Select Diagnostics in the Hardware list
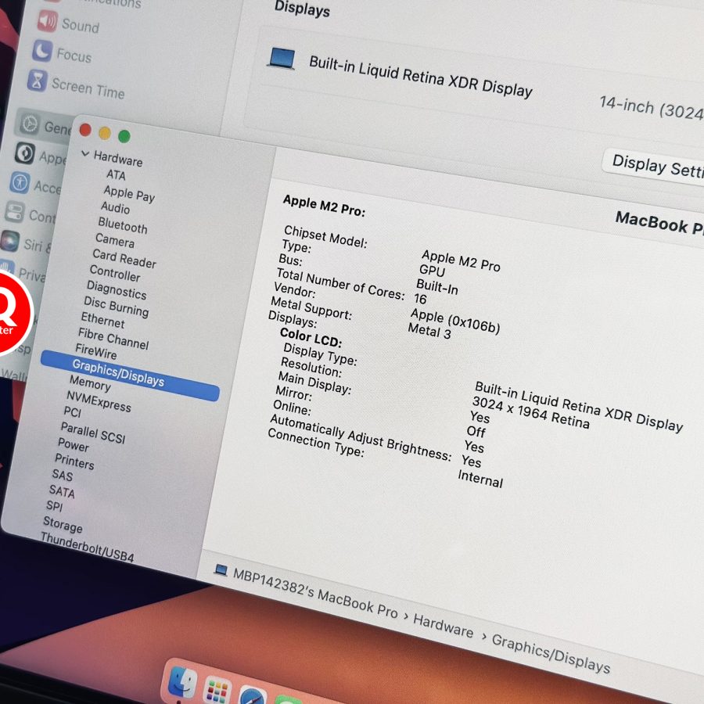This screenshot has width=704, height=704. pos(117,289)
